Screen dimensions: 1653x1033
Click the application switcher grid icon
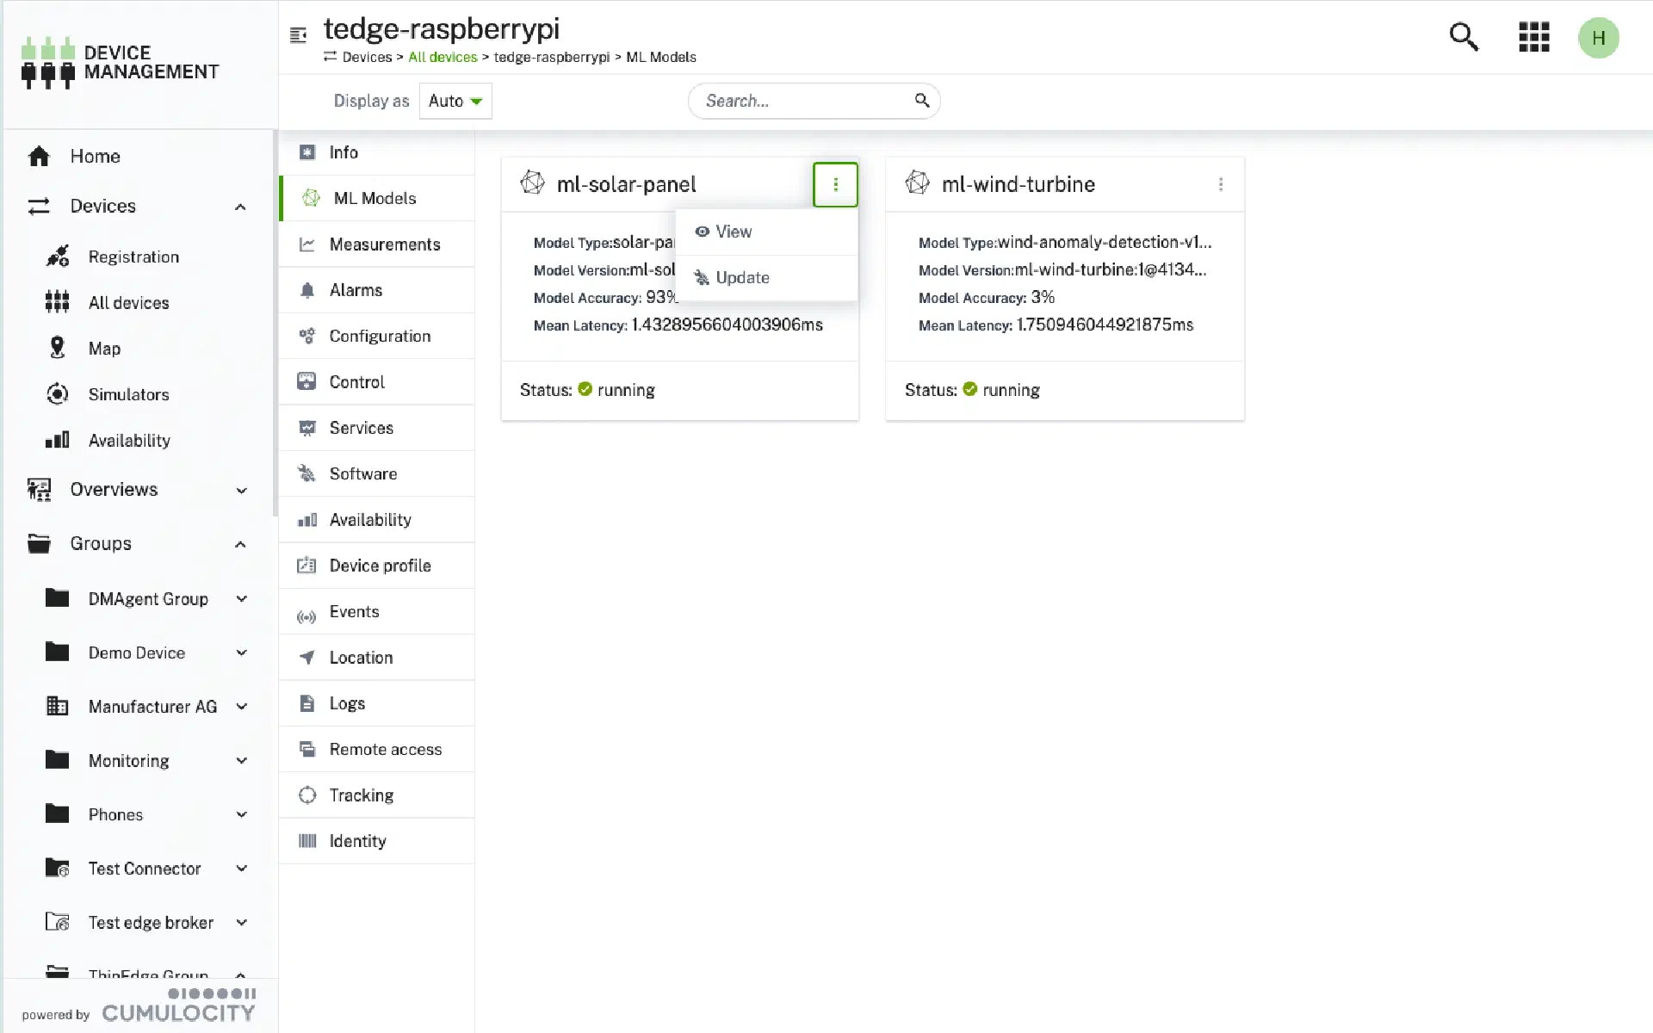[x=1532, y=37]
